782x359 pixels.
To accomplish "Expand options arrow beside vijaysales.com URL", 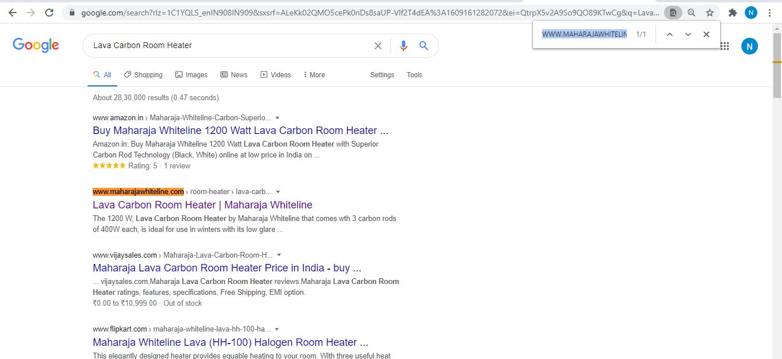I will click(279, 255).
